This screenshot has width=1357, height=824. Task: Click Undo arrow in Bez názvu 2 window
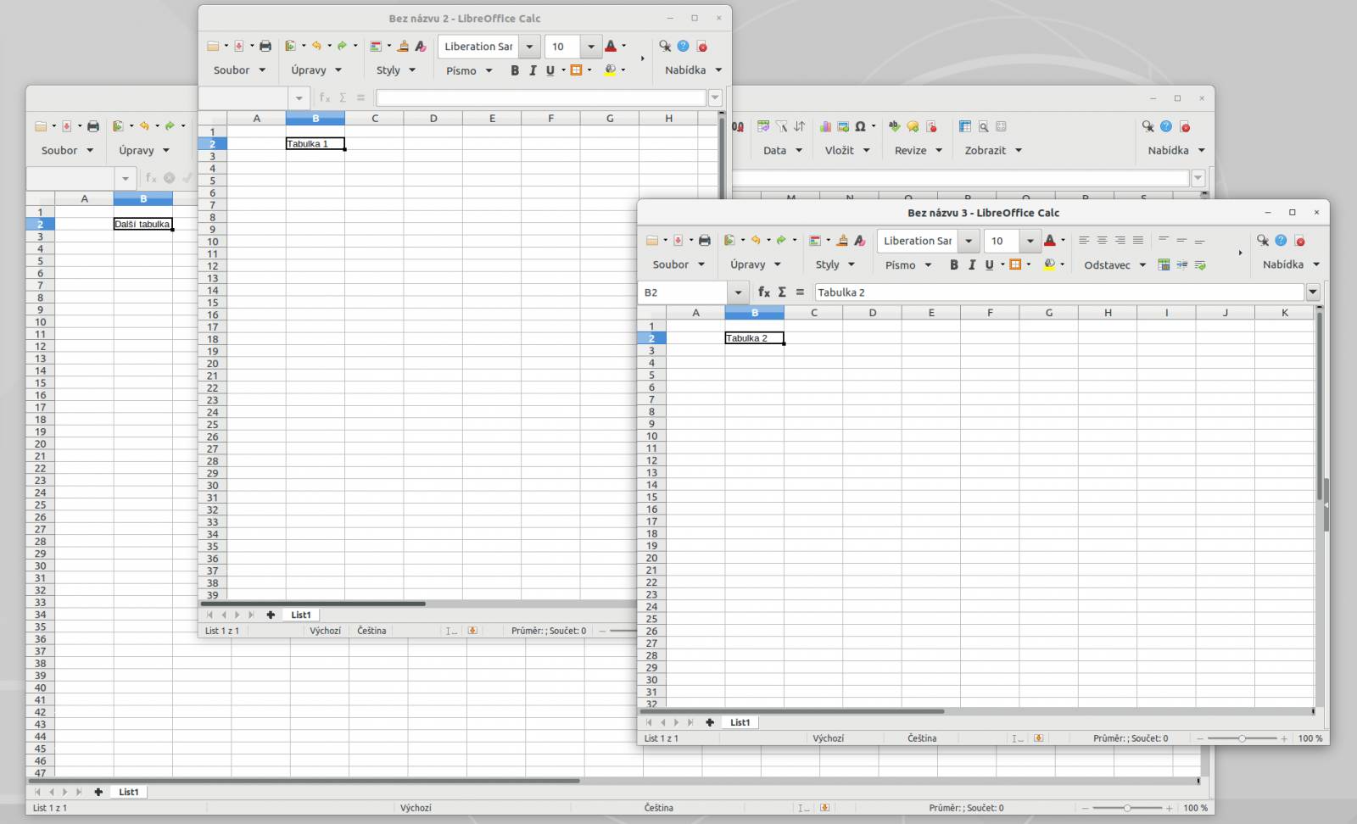pos(316,47)
